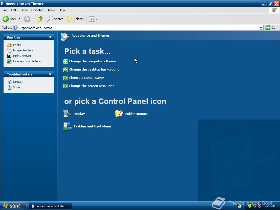Image resolution: width=280 pixels, height=210 pixels.
Task: Click arrow icon beside Change the desktop background
Action: [x=66, y=70]
